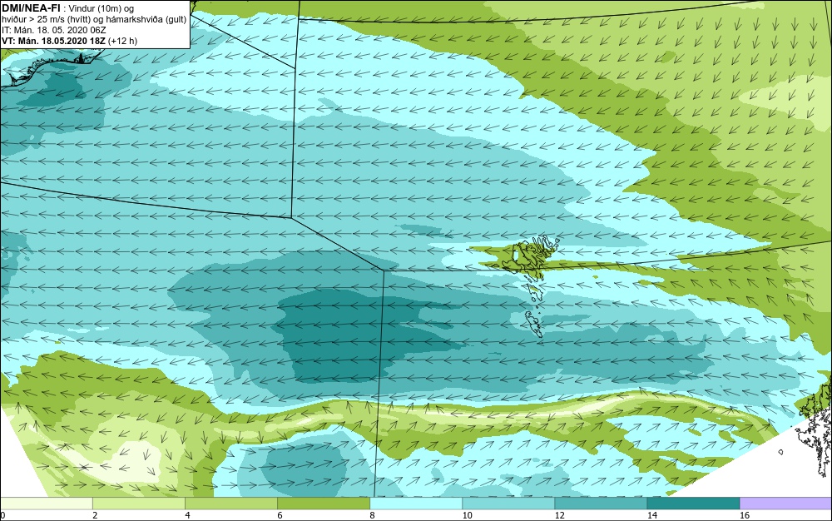Pick the purple above-16 m/s swatch
The image size is (832, 521).
pos(785,503)
